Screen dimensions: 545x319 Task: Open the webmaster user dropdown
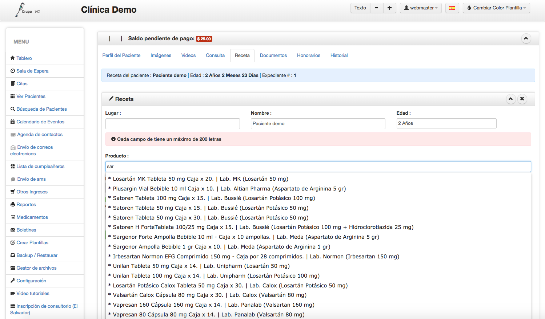(x=421, y=8)
